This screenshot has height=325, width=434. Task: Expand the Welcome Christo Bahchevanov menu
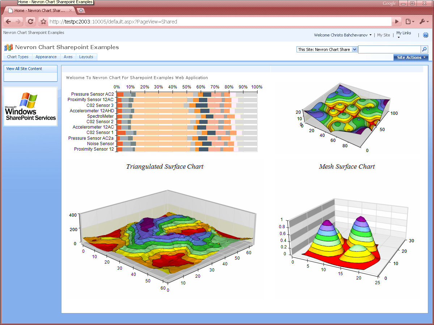click(x=343, y=35)
